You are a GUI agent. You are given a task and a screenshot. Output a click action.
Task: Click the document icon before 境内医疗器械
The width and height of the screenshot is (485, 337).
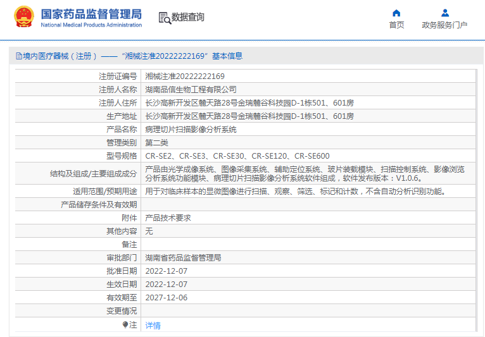[x=18, y=56]
